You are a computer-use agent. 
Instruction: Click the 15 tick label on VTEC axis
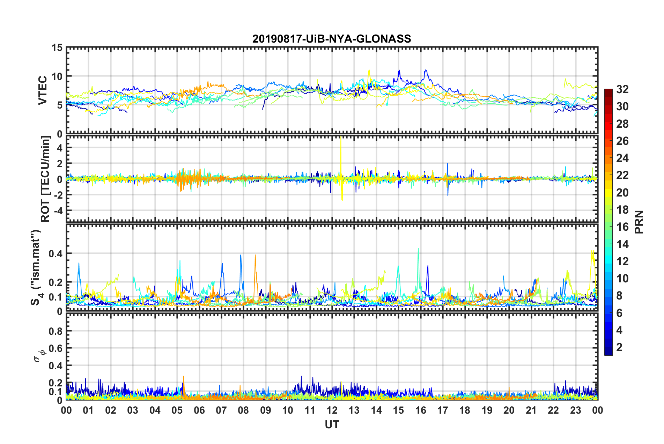57,47
